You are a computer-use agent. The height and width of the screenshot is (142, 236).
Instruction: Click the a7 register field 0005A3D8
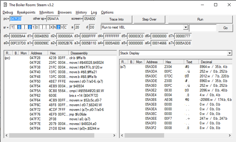tap(183, 43)
